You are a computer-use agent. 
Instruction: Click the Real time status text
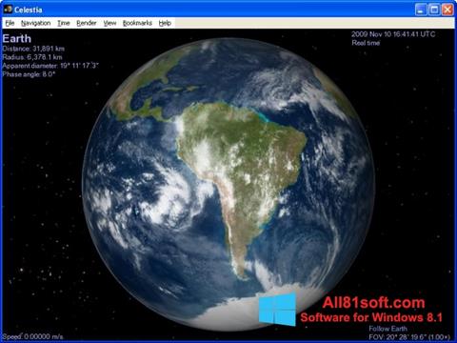366,43
